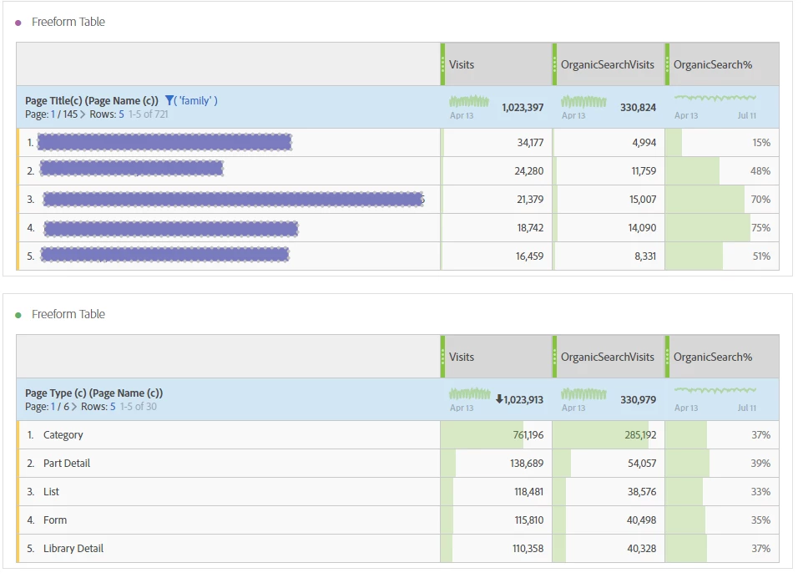The image size is (803, 578).
Task: Click visits cell 24,280
Action: point(497,170)
